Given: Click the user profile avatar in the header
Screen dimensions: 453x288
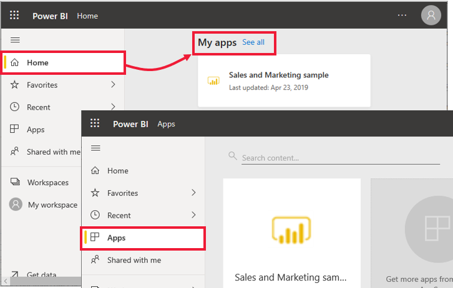Looking at the screenshot, I should [431, 15].
